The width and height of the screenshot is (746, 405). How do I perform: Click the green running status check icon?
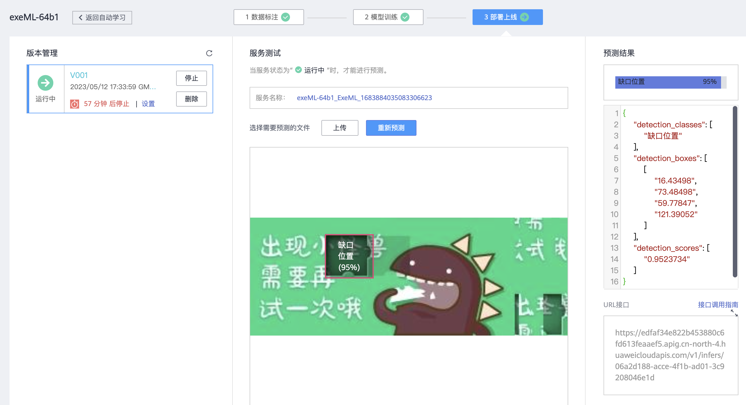(x=298, y=70)
